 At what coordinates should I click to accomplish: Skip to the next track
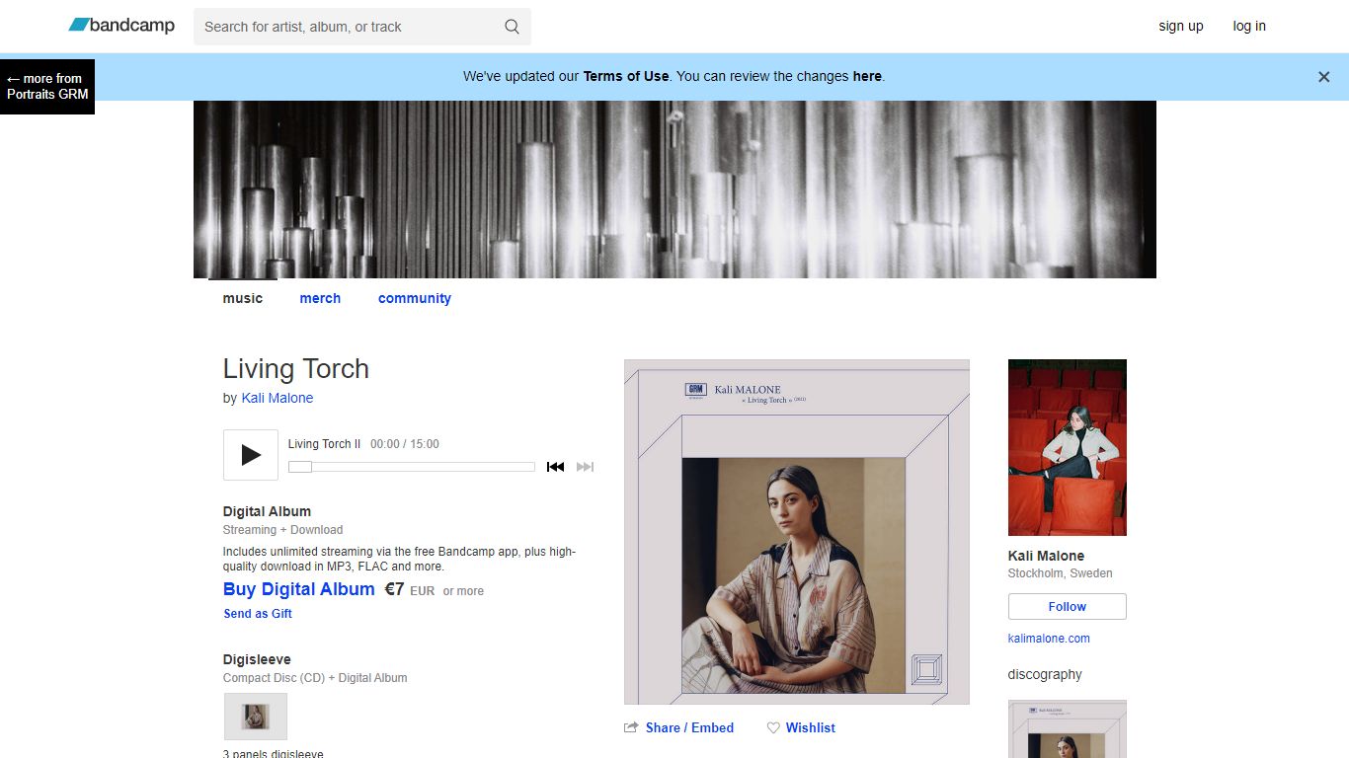585,467
